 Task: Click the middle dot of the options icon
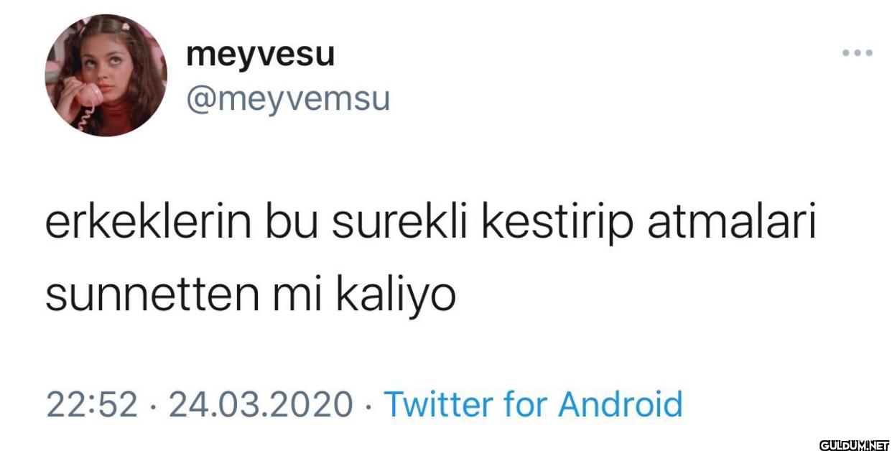[x=858, y=52]
